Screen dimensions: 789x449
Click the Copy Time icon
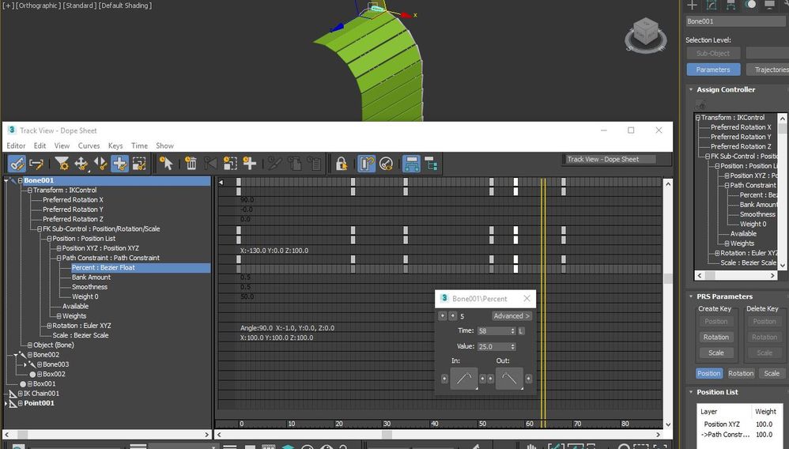coord(294,164)
